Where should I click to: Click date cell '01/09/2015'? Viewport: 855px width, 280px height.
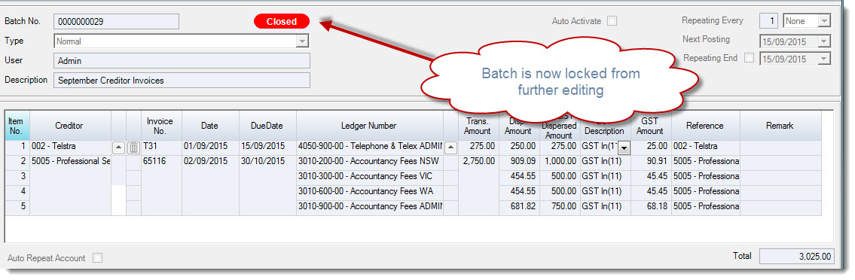point(210,147)
